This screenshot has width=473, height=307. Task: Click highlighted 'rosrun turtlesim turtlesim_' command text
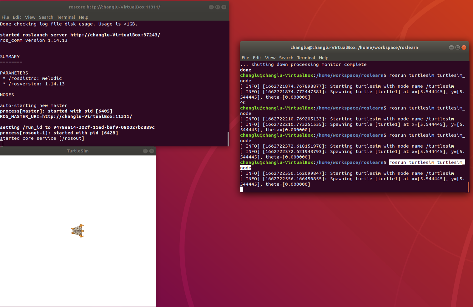tap(427, 162)
